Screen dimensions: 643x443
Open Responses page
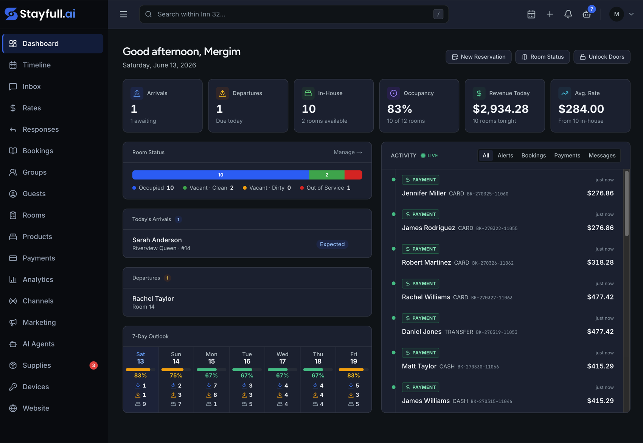pos(53,129)
